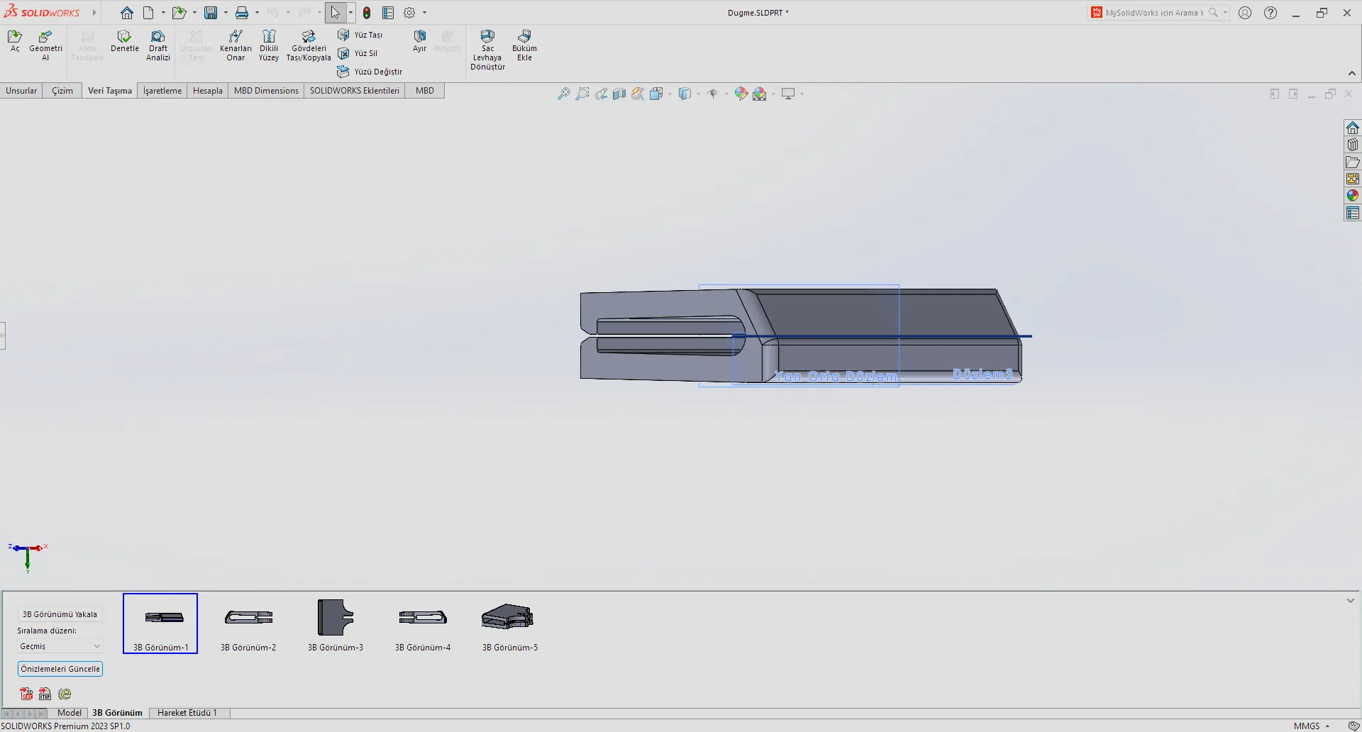Switch to the Model bottom tab

click(70, 713)
